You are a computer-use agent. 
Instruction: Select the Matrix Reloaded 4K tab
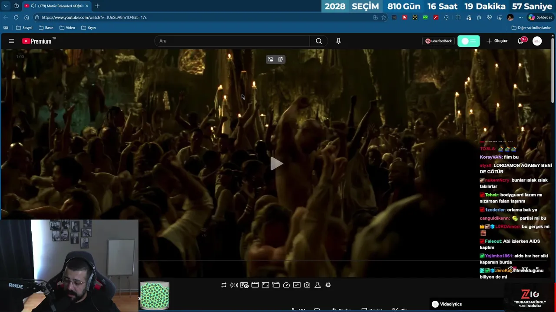pos(56,6)
